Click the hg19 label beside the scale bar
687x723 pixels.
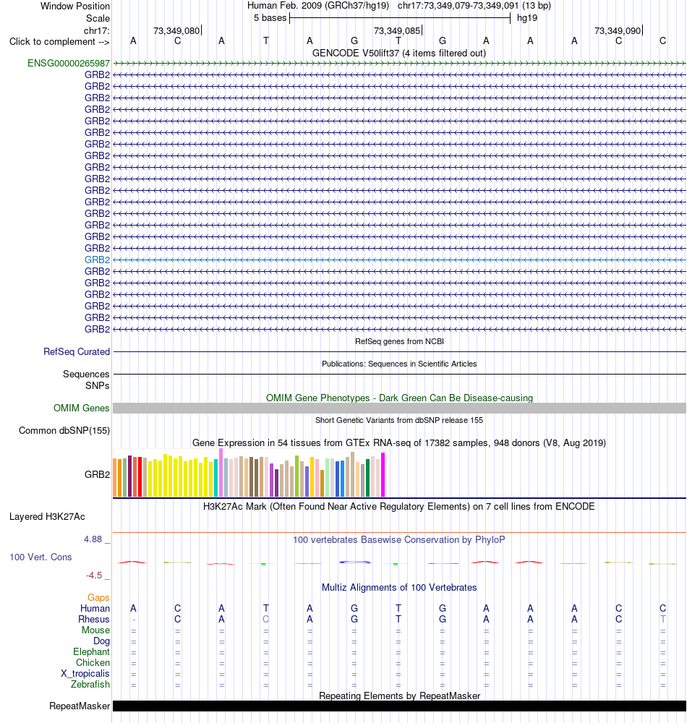pos(527,18)
